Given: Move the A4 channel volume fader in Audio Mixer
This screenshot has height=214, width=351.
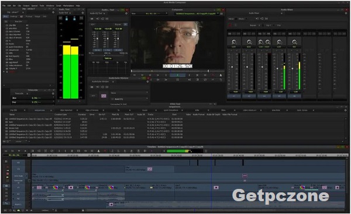Looking at the screenshot, I should [x=277, y=69].
